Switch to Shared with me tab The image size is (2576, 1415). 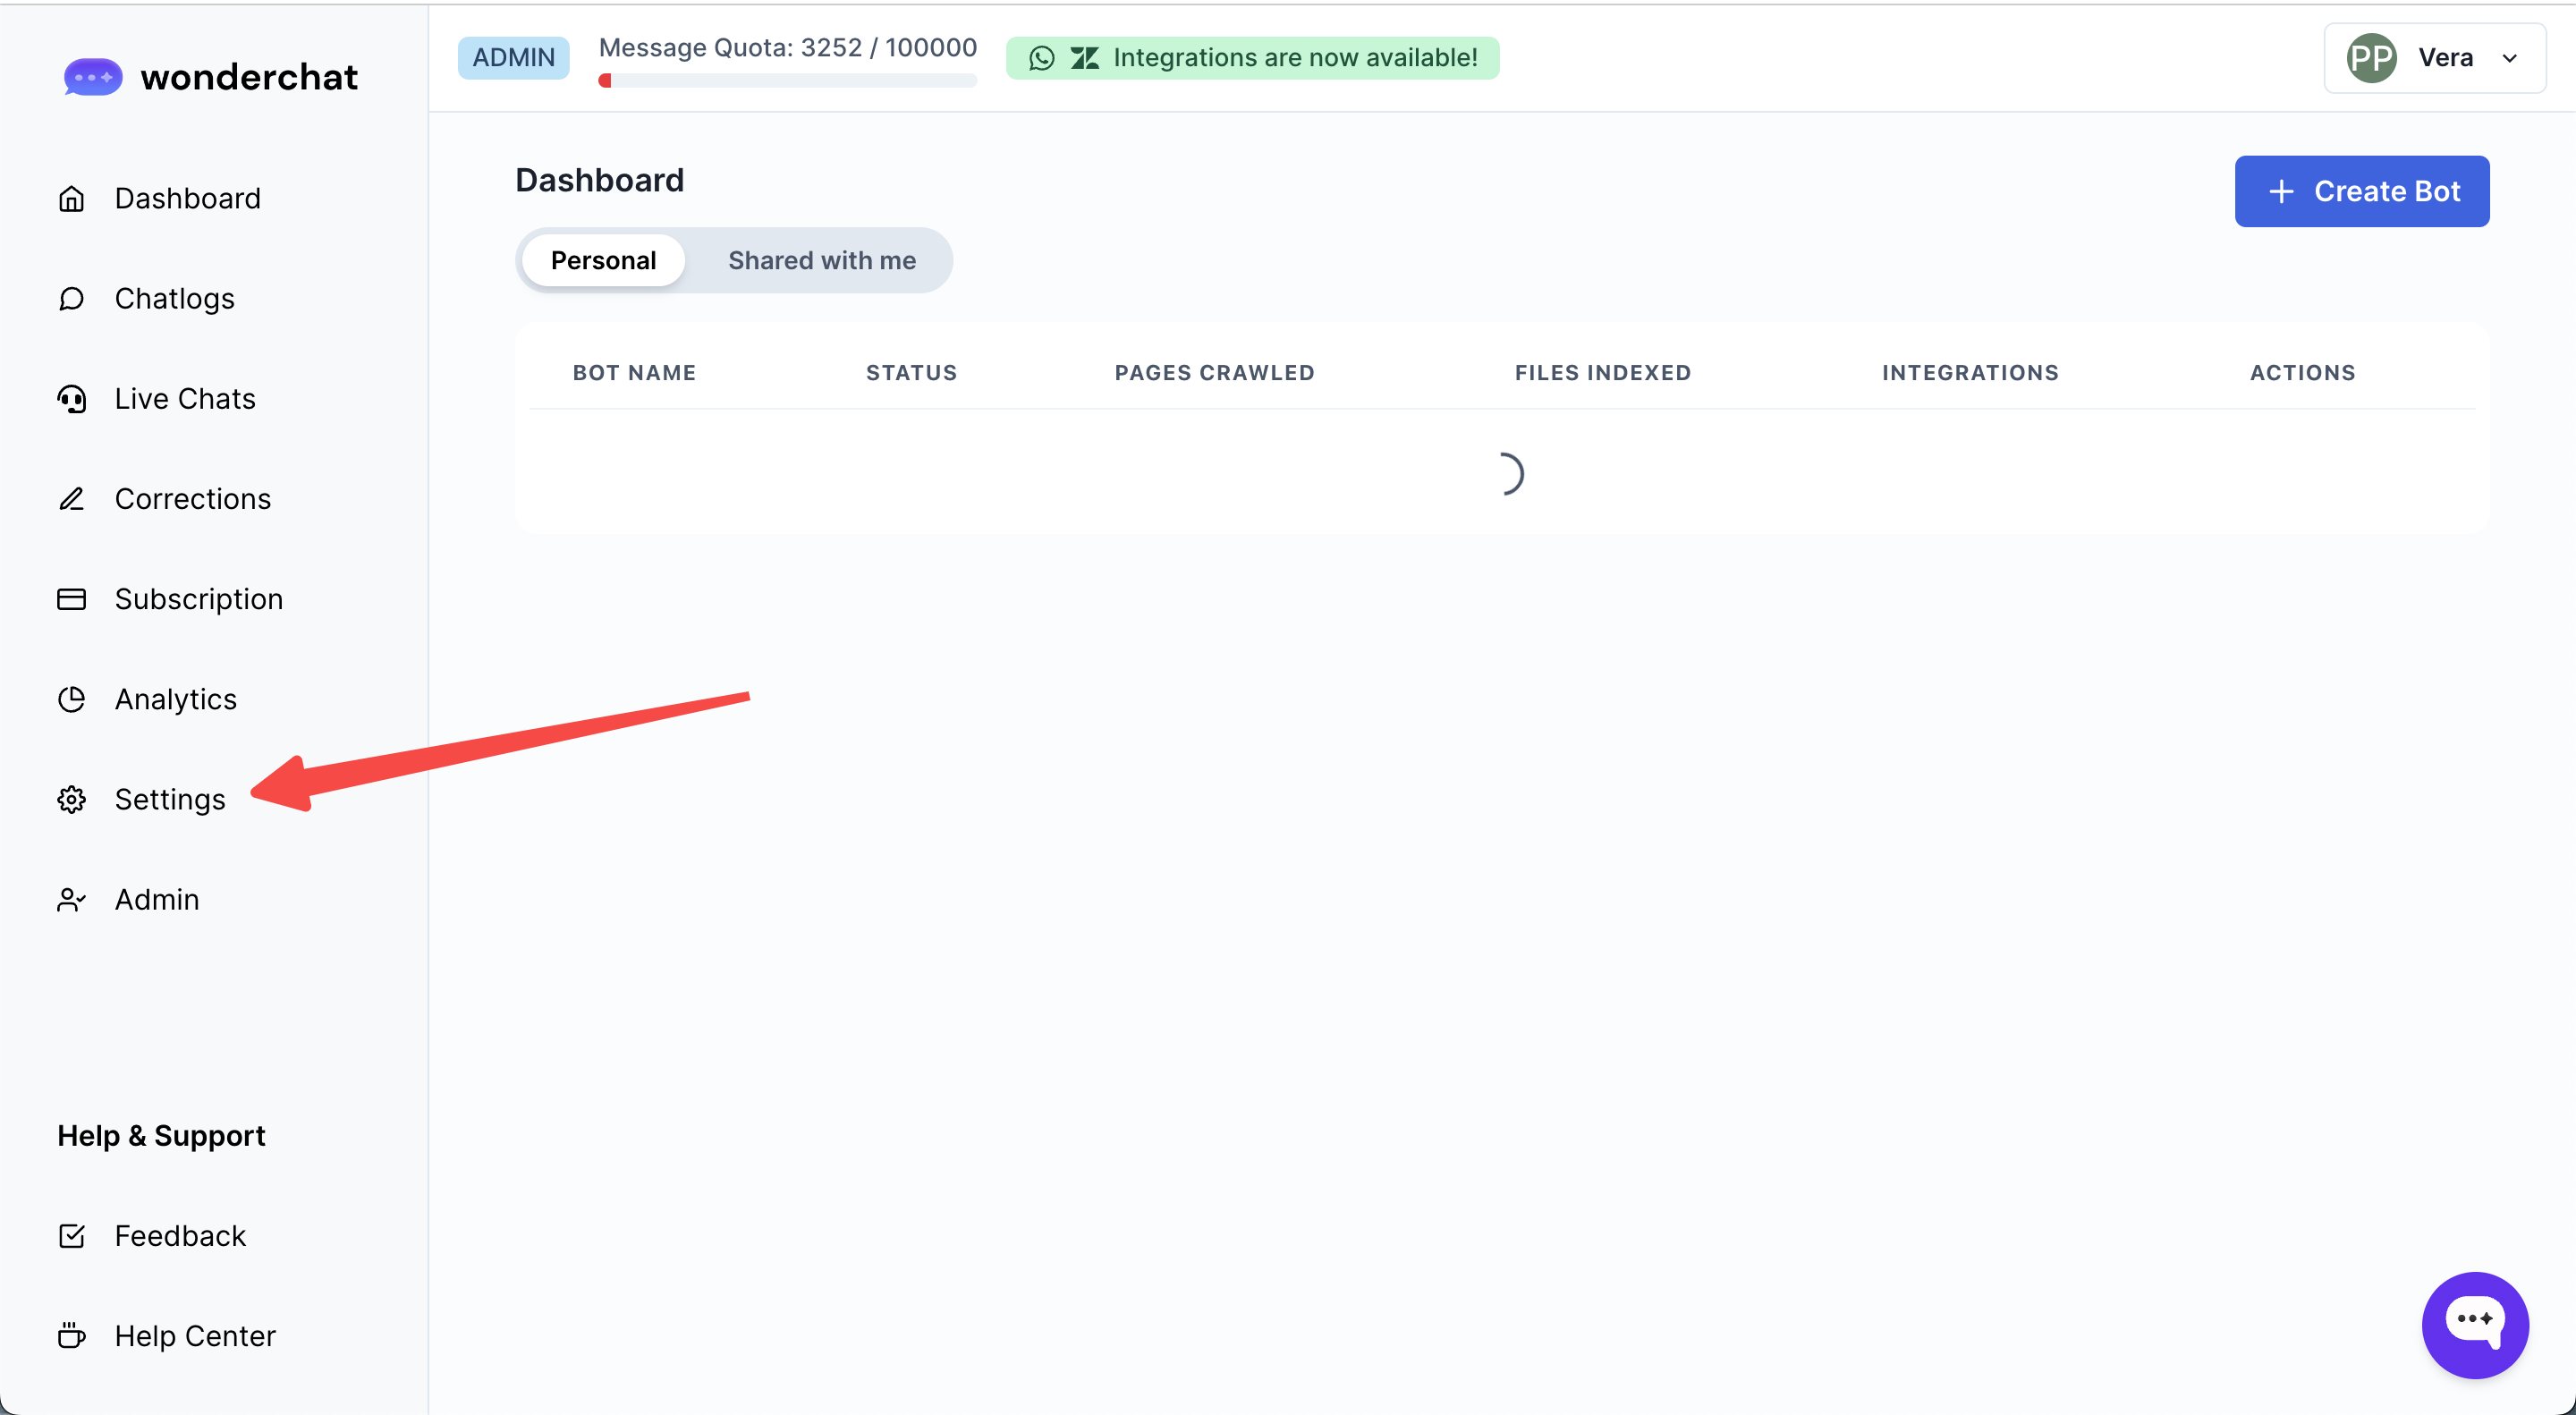point(821,260)
